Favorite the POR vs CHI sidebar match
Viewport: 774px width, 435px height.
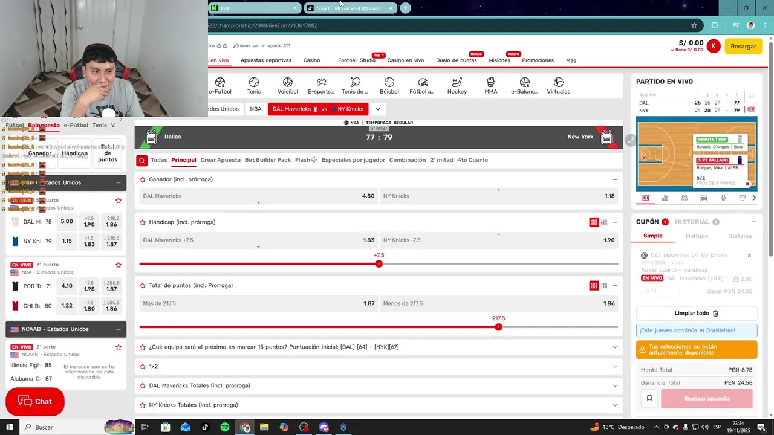(x=119, y=265)
